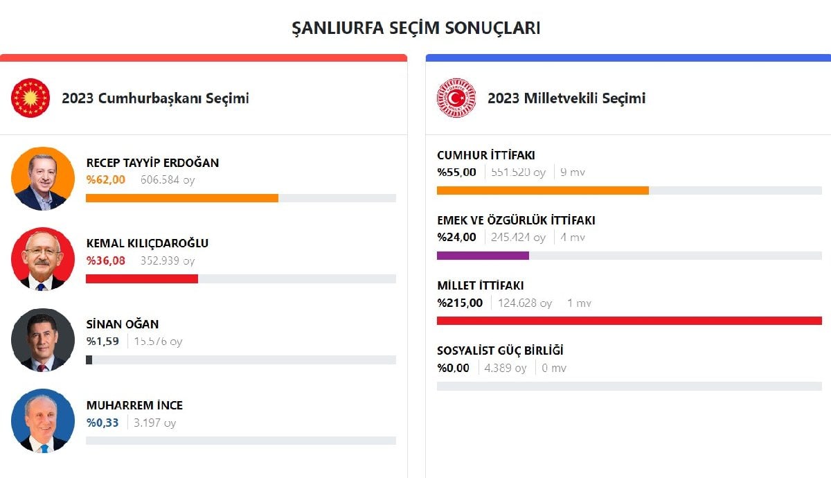Click Sinan Oğan's portrait
The height and width of the screenshot is (478, 831).
click(x=43, y=340)
